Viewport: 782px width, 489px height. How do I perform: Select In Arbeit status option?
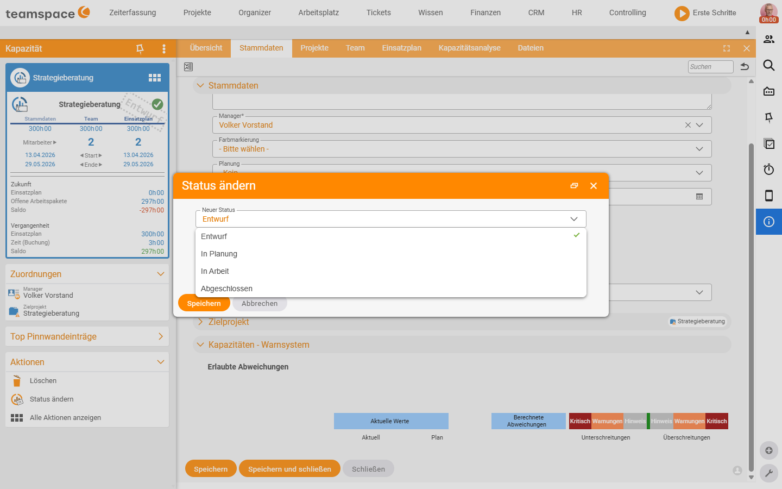coord(391,271)
